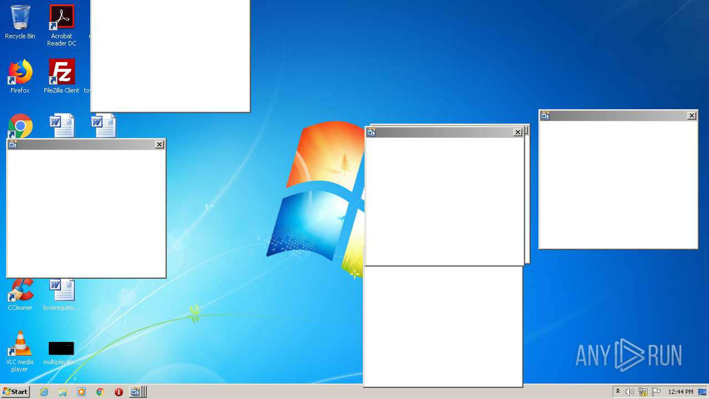Open the clock showing 12:44 PM
This screenshot has height=399, width=709.
(x=681, y=392)
